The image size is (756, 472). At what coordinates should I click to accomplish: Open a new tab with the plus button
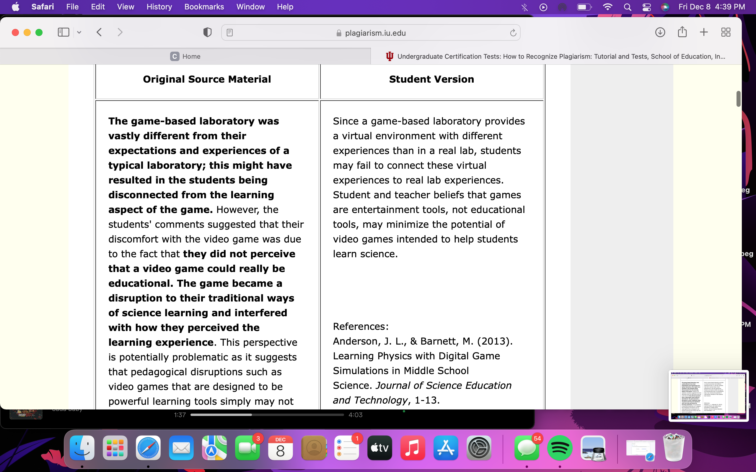tap(704, 32)
